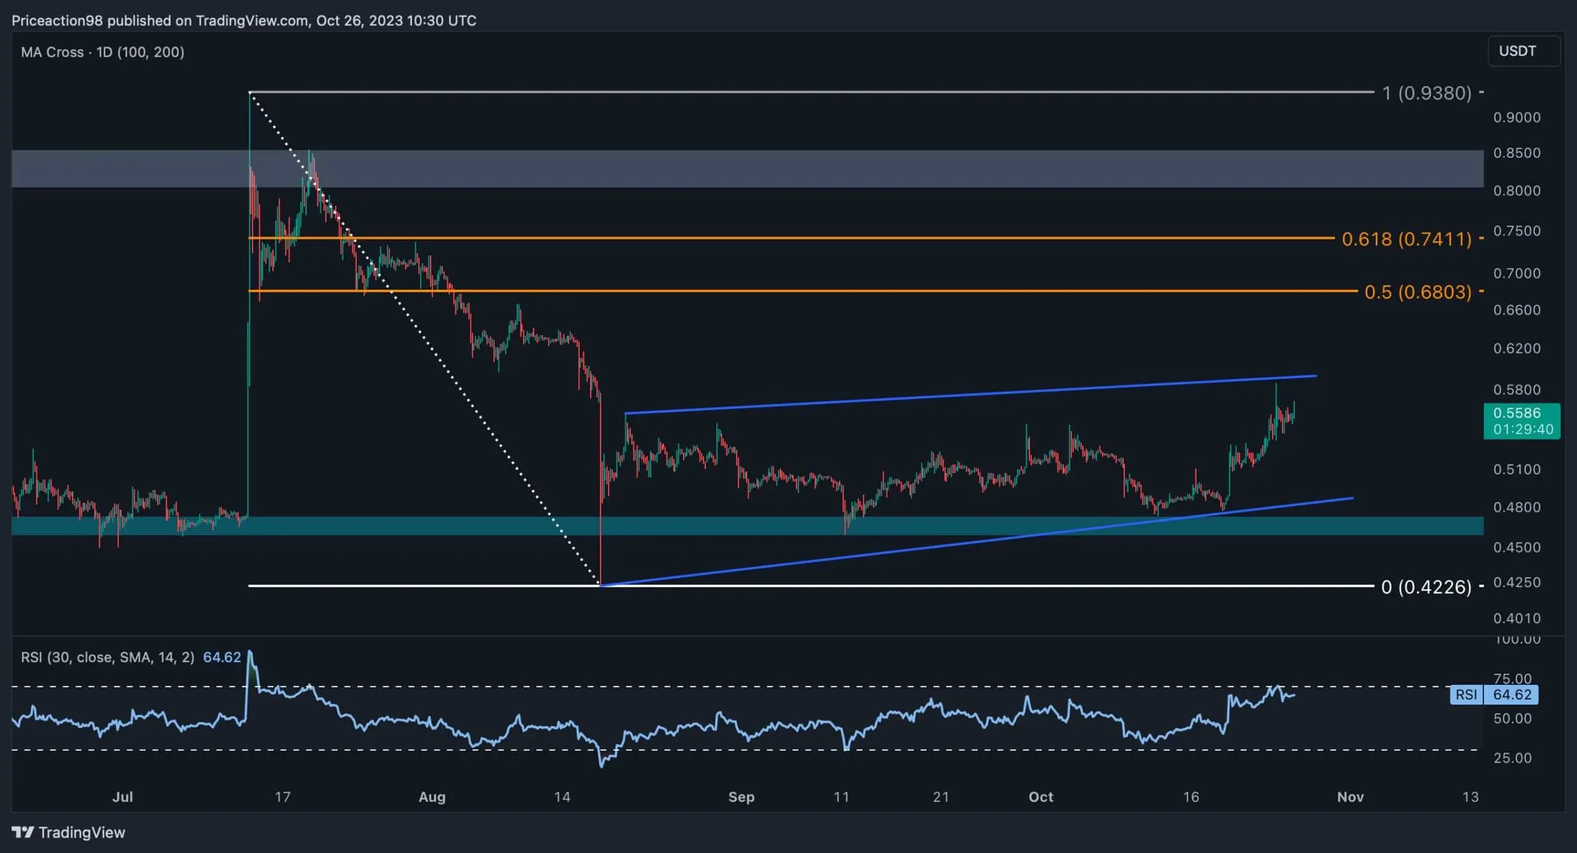Select the USDT currency button top-right
Image resolution: width=1577 pixels, height=853 pixels.
tap(1524, 51)
